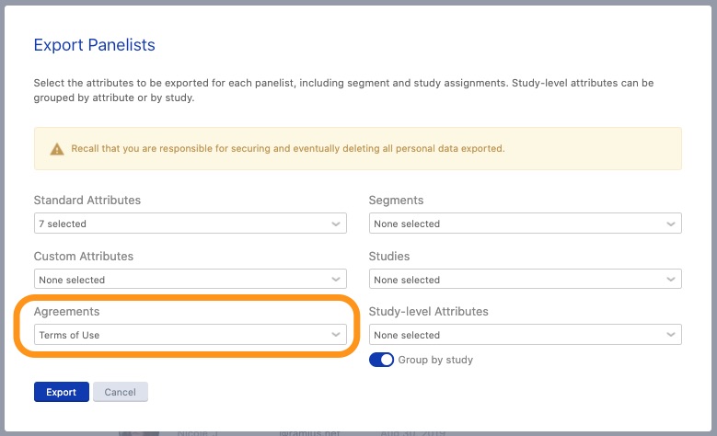Click the blue Export button
Image resolution: width=717 pixels, height=436 pixels.
coord(62,392)
